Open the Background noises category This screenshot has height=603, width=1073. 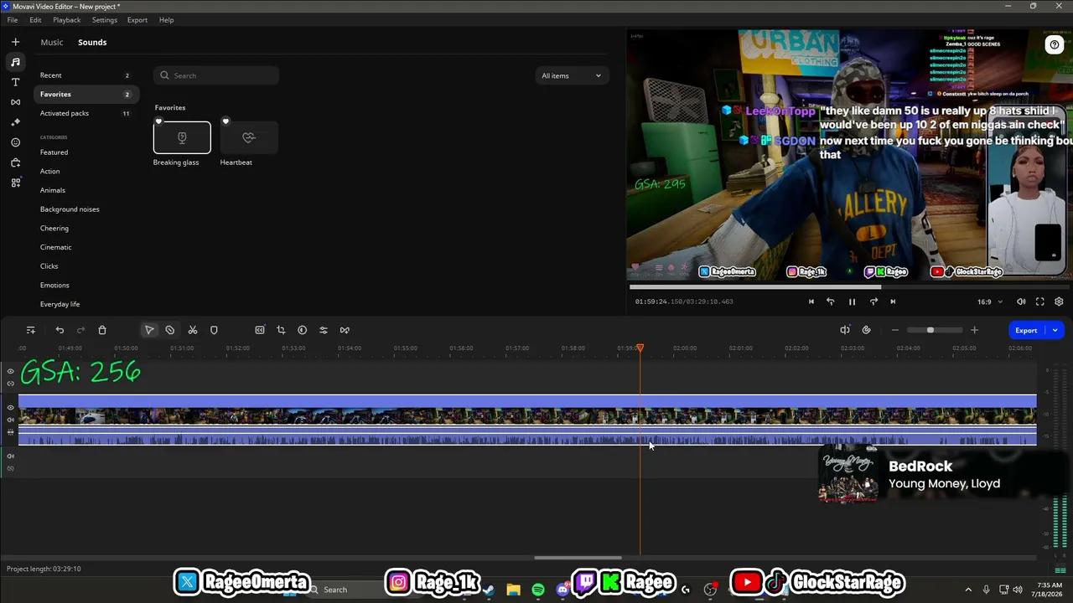point(70,209)
